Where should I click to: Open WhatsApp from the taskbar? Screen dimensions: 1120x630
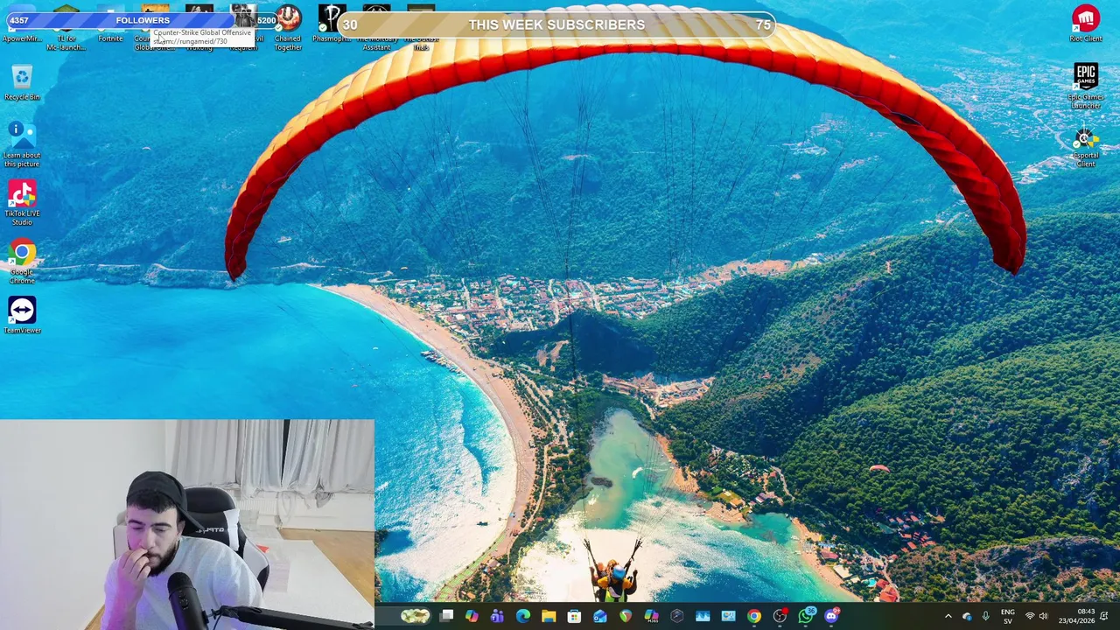[806, 616]
